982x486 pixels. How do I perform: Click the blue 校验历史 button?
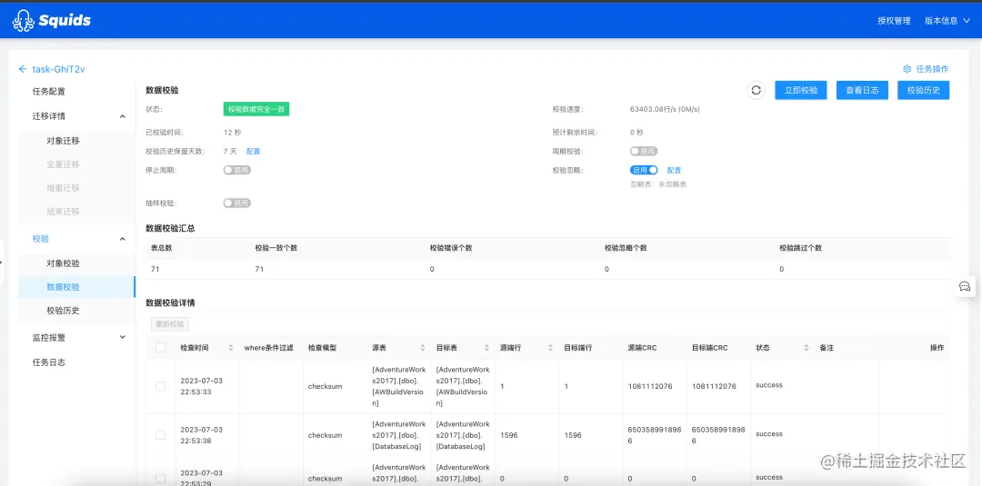[x=924, y=90]
